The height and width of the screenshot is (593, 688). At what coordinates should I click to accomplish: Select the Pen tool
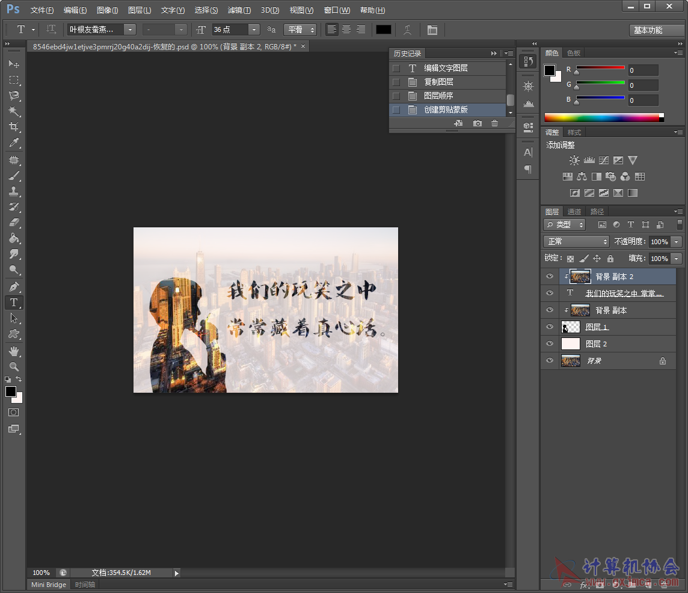pos(14,287)
